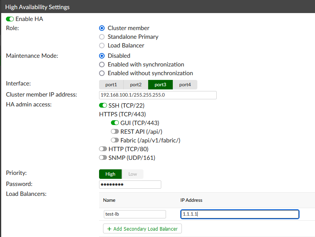The image size is (315, 237).
Task: Enable SNMP (UDP/161) admin access
Action: pos(103,158)
